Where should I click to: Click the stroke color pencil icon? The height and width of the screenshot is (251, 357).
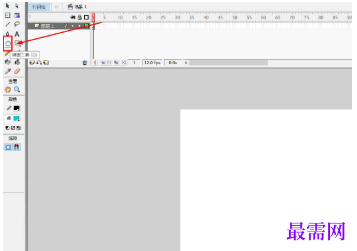pos(9,108)
